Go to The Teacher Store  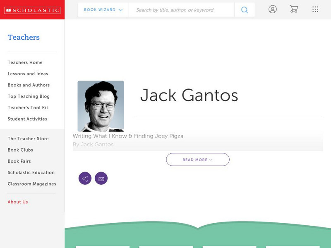click(x=27, y=138)
